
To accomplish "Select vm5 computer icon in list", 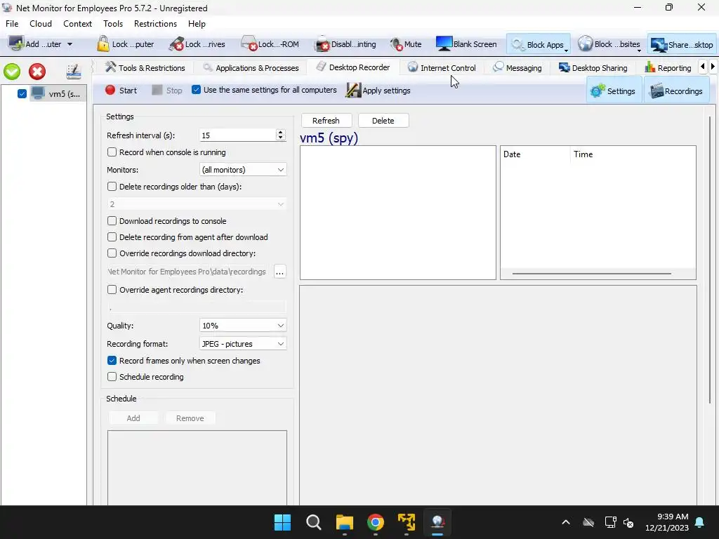I will point(38,93).
